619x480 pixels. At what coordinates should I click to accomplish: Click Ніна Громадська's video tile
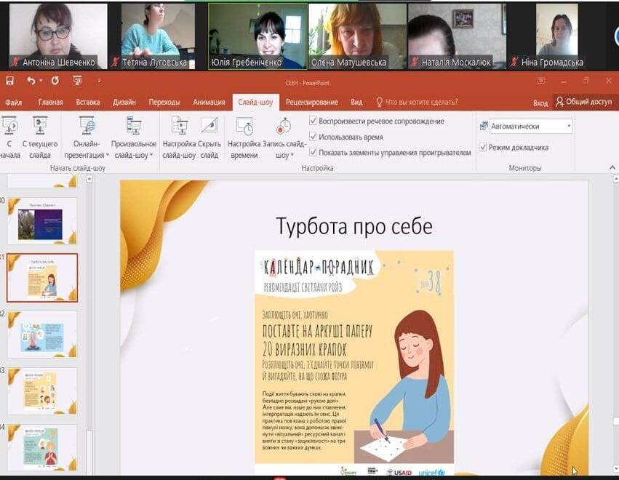[556, 36]
